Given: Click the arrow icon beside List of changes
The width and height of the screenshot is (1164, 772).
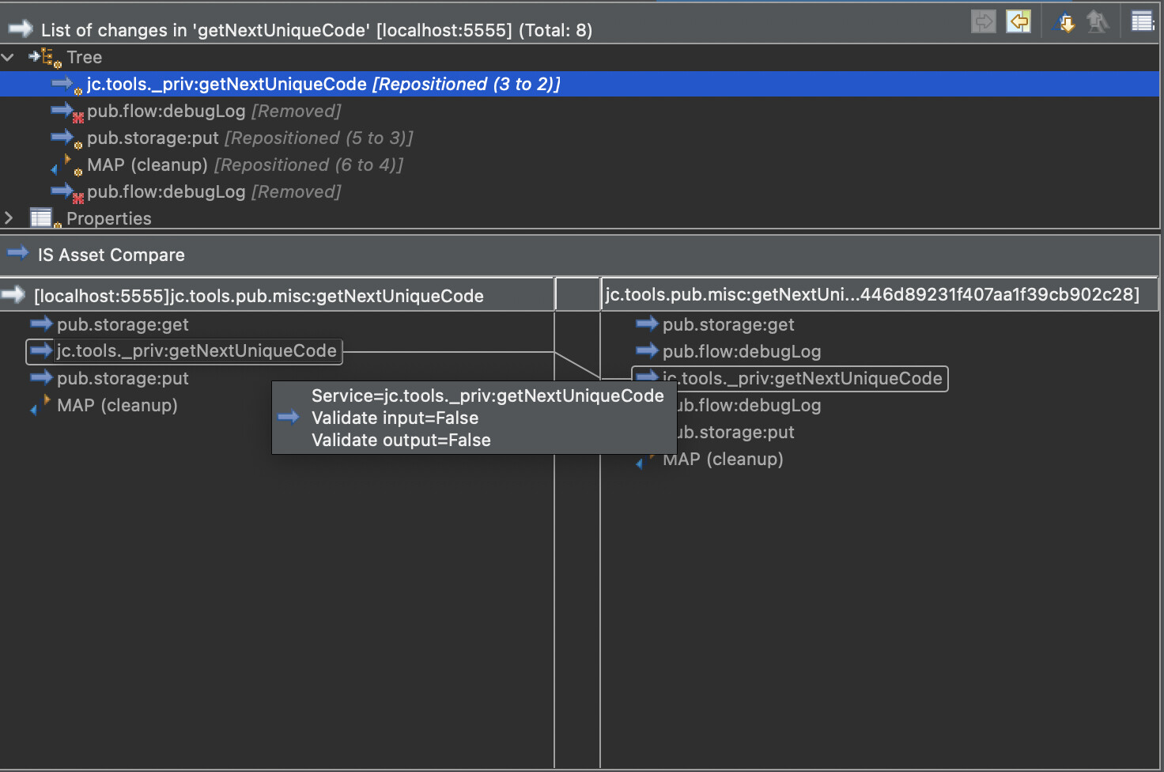Looking at the screenshot, I should pyautogui.click(x=20, y=30).
